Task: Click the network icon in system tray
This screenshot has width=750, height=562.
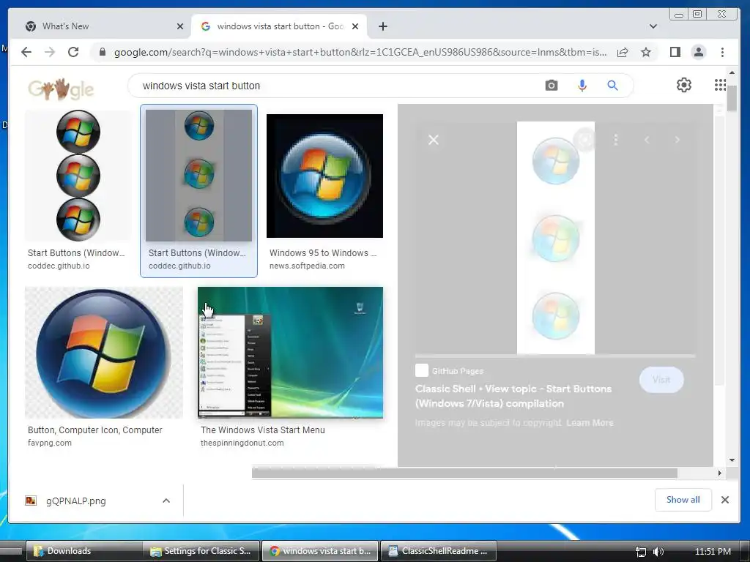Action: [641, 552]
